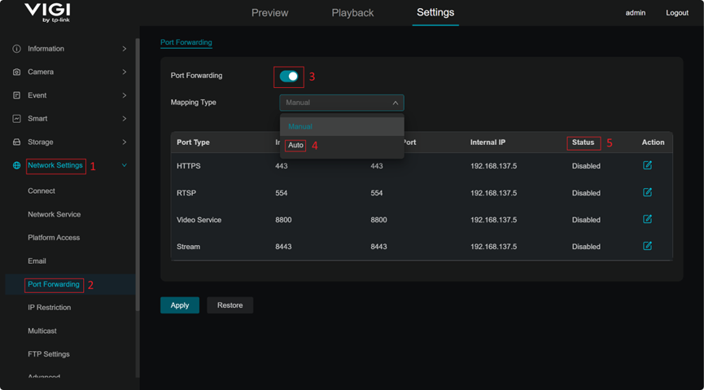This screenshot has height=390, width=704.
Task: Click the Storage menu label
Action: click(41, 142)
